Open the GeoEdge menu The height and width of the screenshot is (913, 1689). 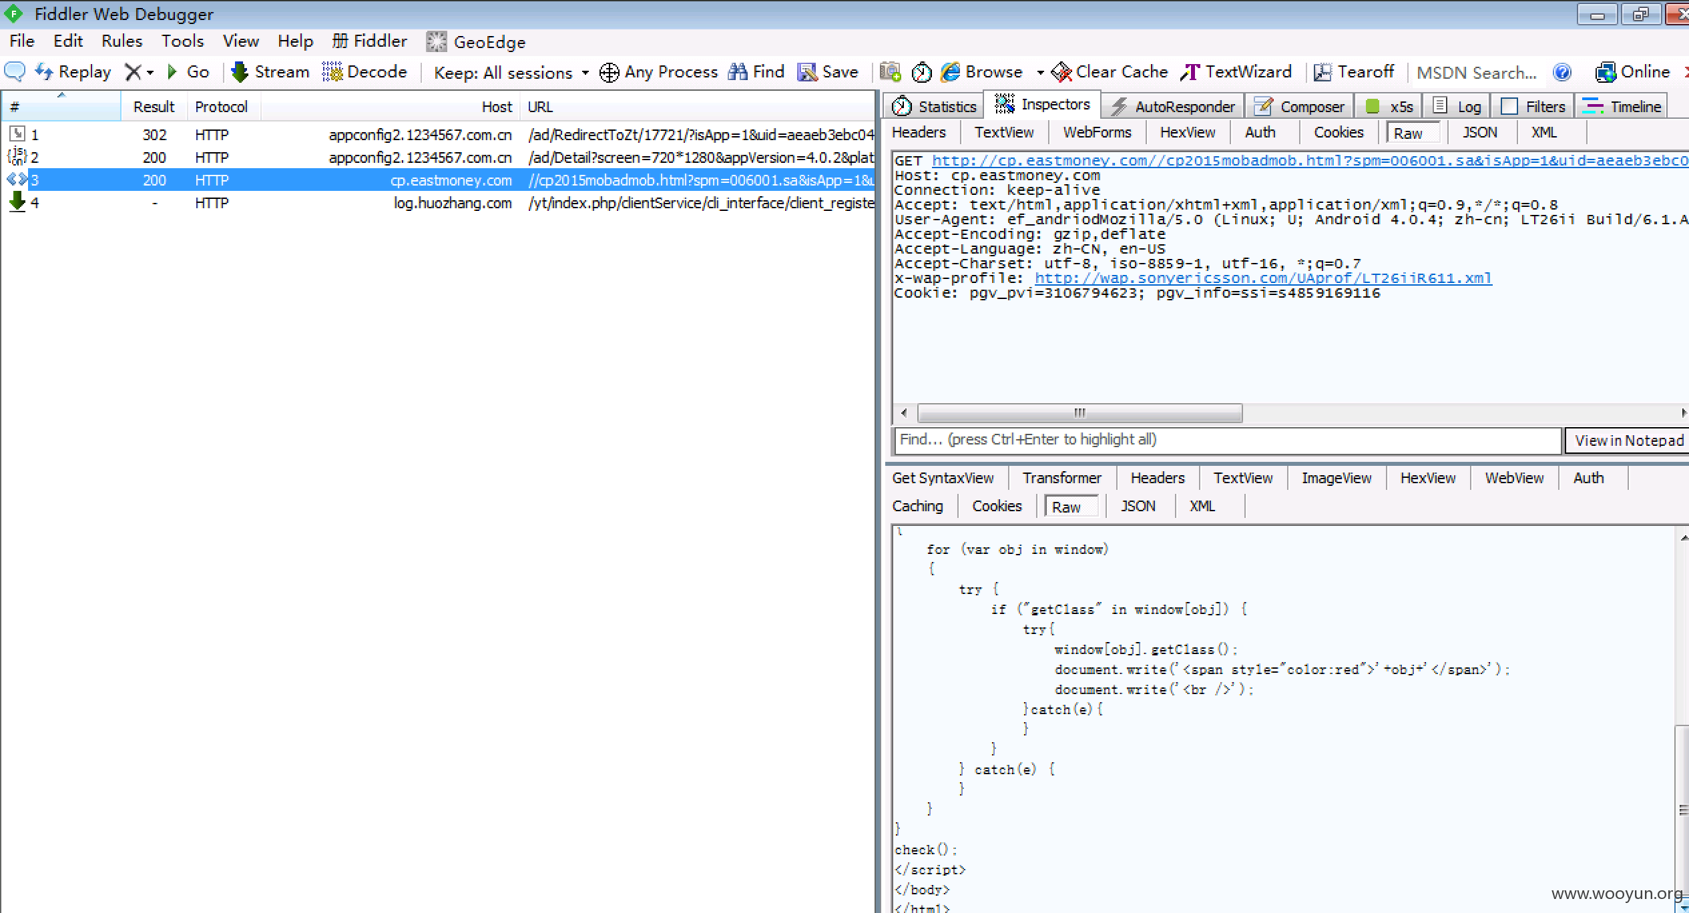(x=476, y=41)
